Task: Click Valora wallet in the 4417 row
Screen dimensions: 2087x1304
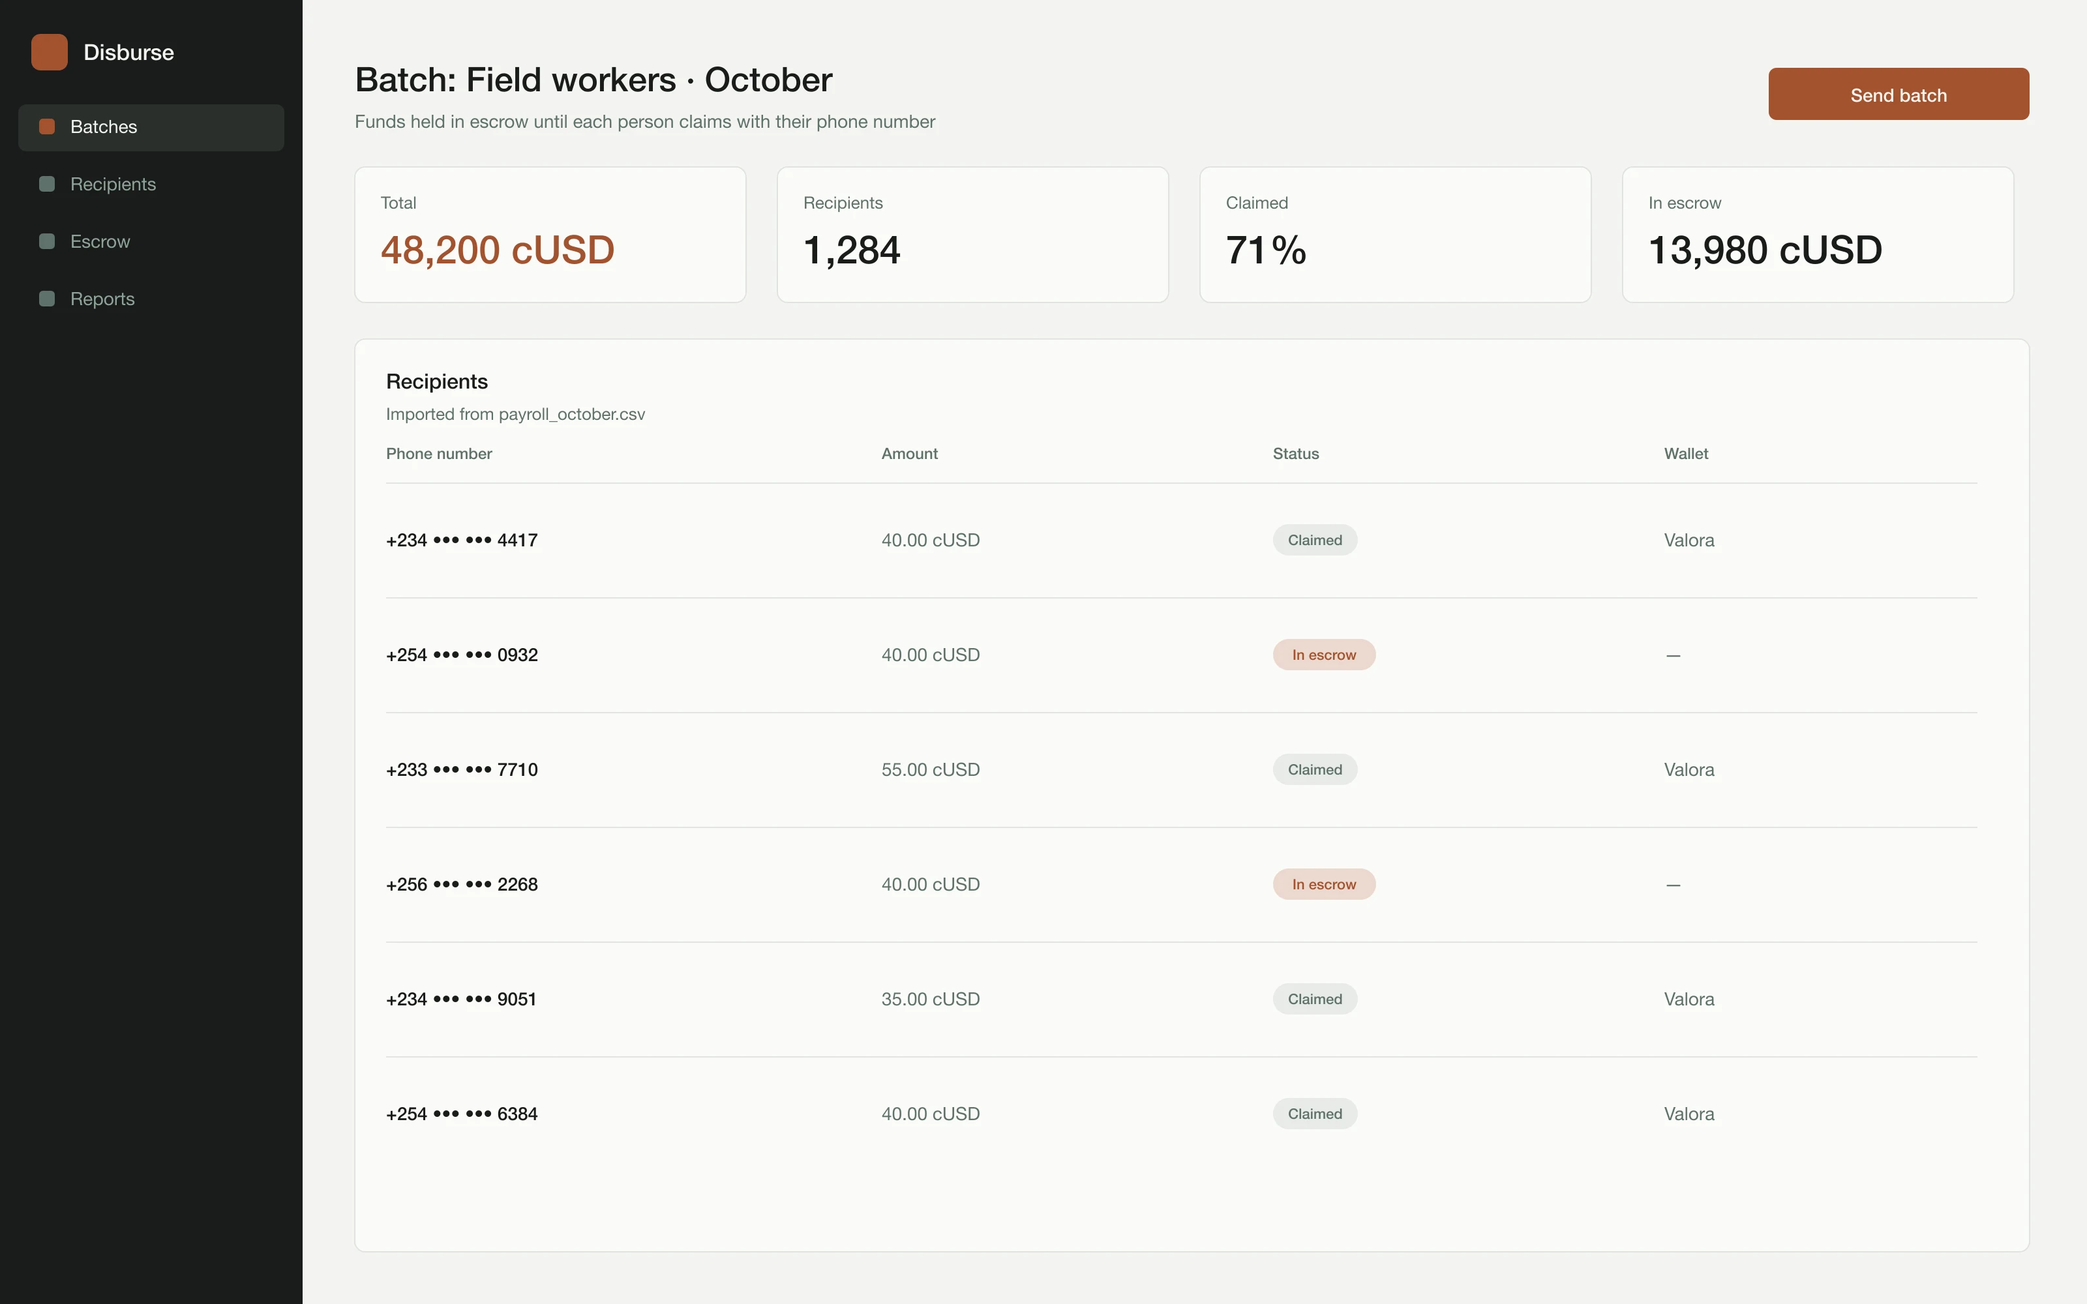Action: 1689,541
